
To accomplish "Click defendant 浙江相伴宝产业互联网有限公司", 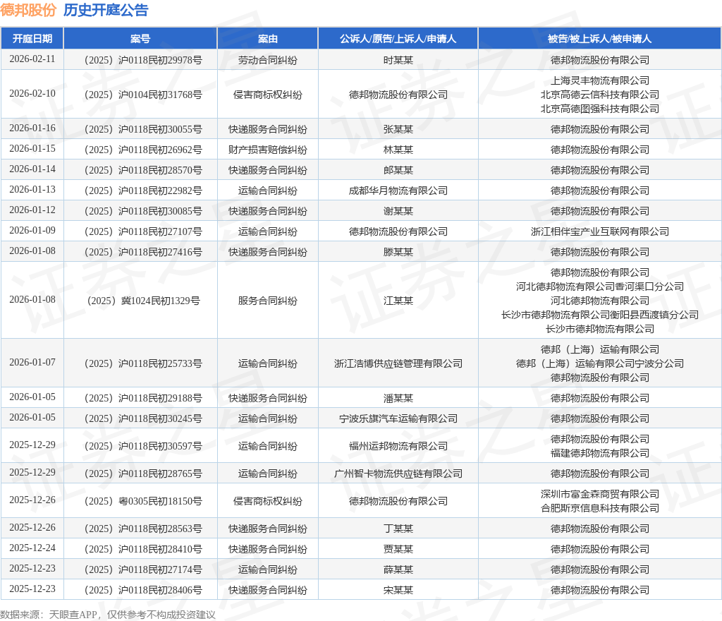I will [x=599, y=231].
